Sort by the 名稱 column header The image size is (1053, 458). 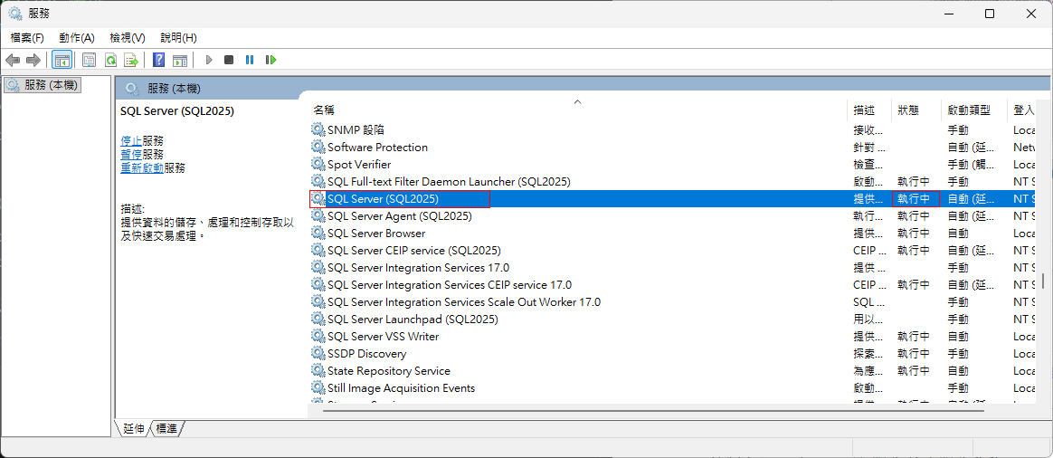coord(577,110)
